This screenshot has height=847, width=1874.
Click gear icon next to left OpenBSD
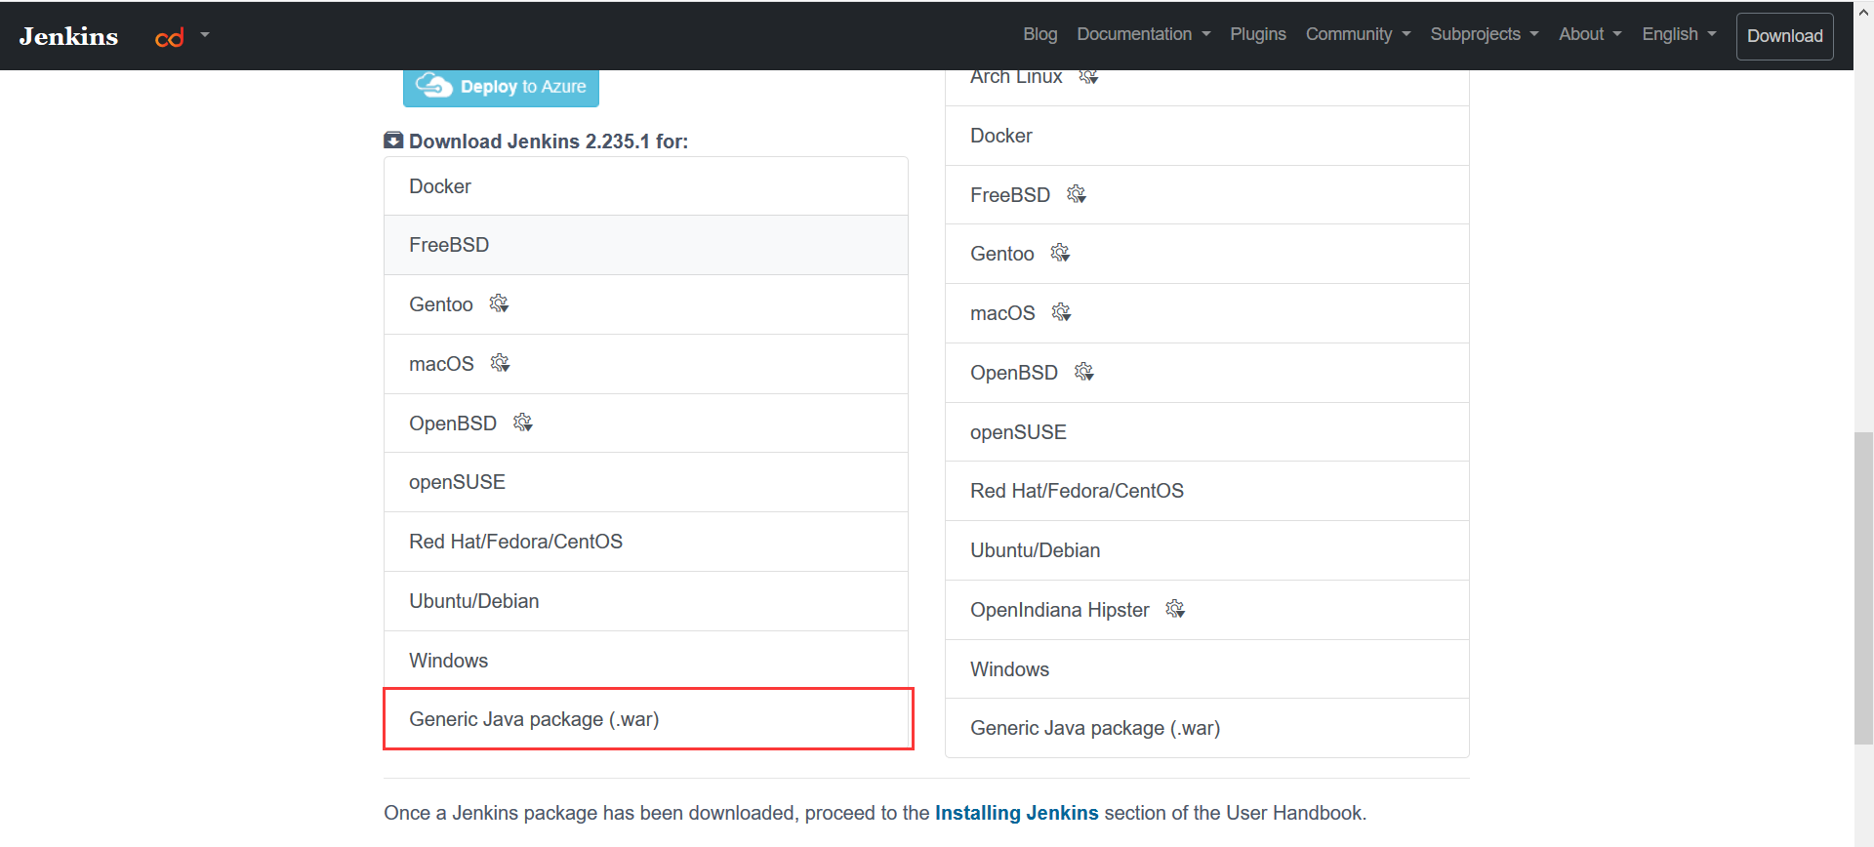[523, 423]
